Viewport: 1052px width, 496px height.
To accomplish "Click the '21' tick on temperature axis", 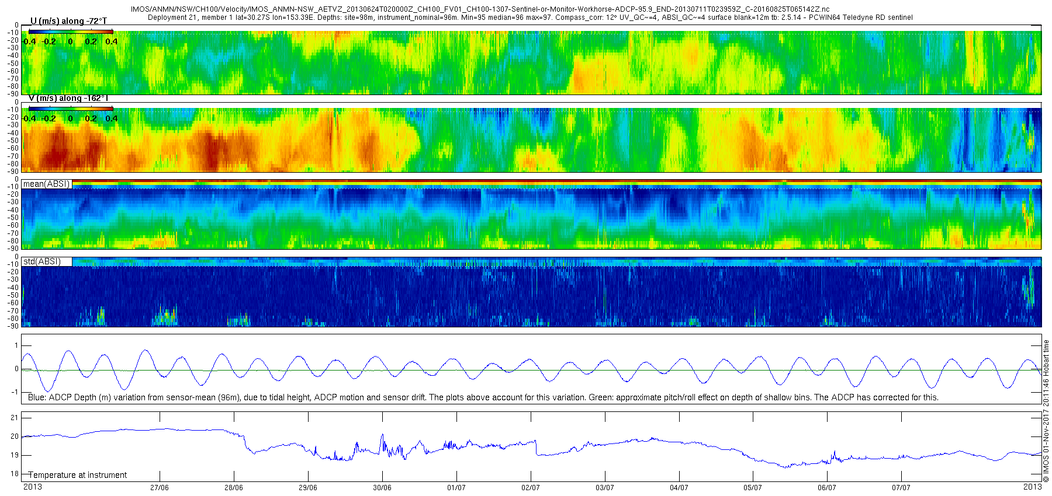I will pos(15,417).
